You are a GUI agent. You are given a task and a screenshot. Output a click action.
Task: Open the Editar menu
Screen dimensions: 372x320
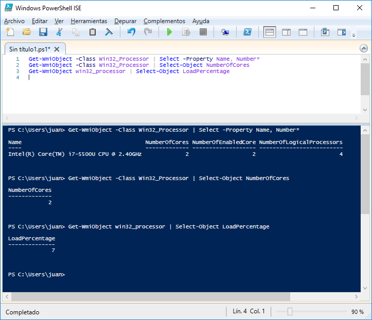pyautogui.click(x=40, y=21)
